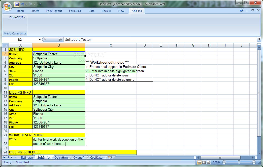The image size is (263, 167).
Task: Open the FloorCOST menu dropdown
Action: 17,17
